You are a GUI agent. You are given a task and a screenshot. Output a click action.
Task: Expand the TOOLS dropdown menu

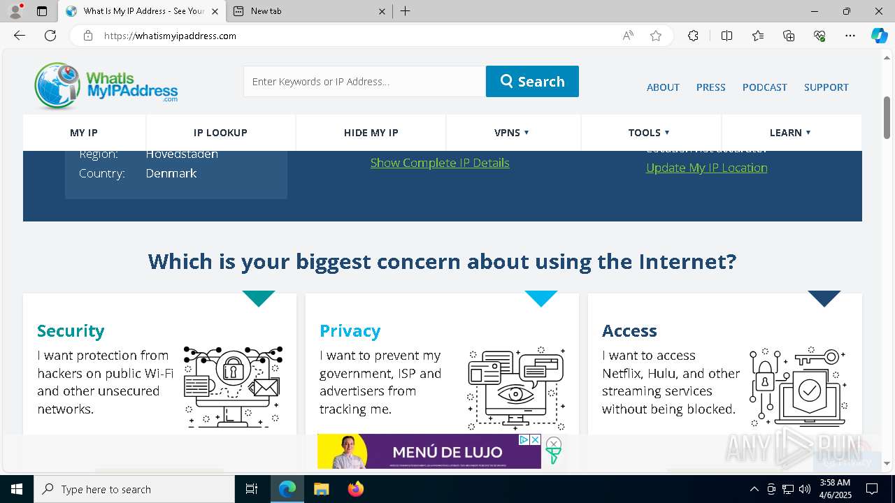tap(649, 133)
